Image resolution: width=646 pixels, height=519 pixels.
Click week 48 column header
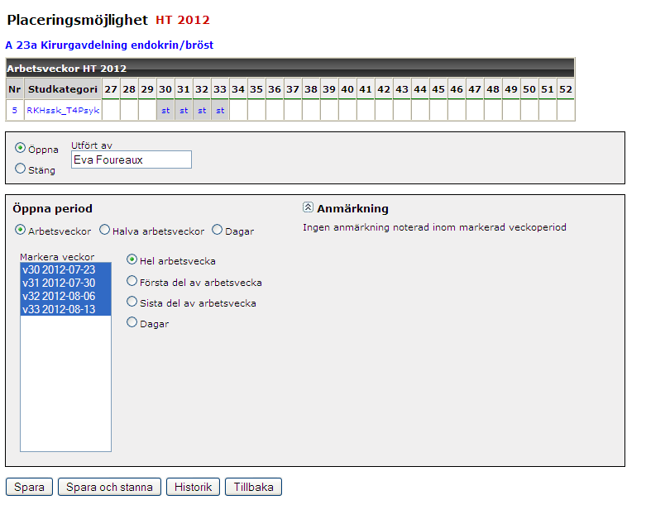[493, 89]
